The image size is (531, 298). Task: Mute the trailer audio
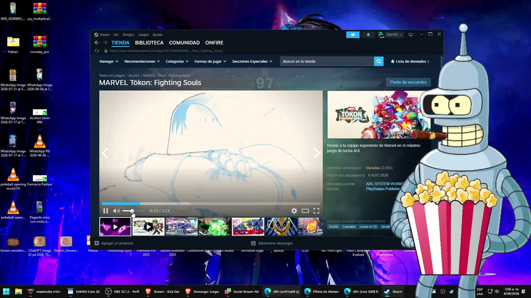point(116,211)
